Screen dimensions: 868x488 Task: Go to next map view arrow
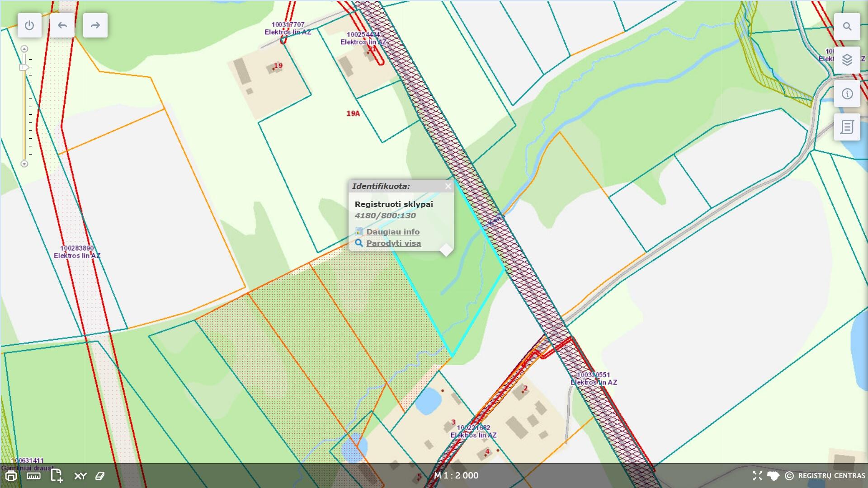click(95, 25)
